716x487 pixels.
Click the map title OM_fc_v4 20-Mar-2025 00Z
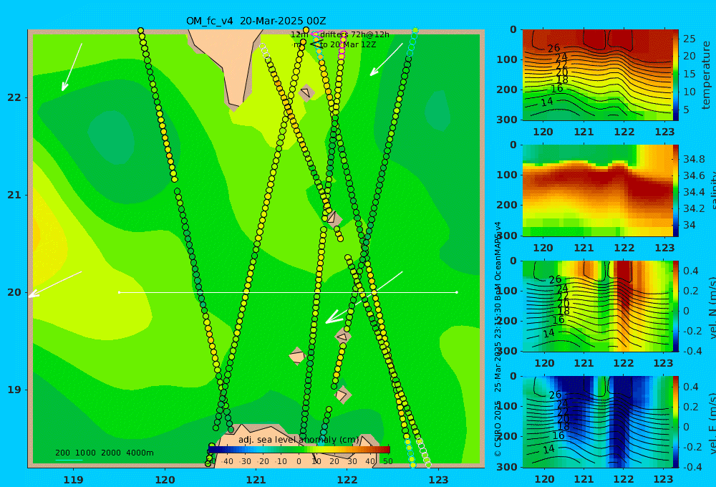(256, 21)
